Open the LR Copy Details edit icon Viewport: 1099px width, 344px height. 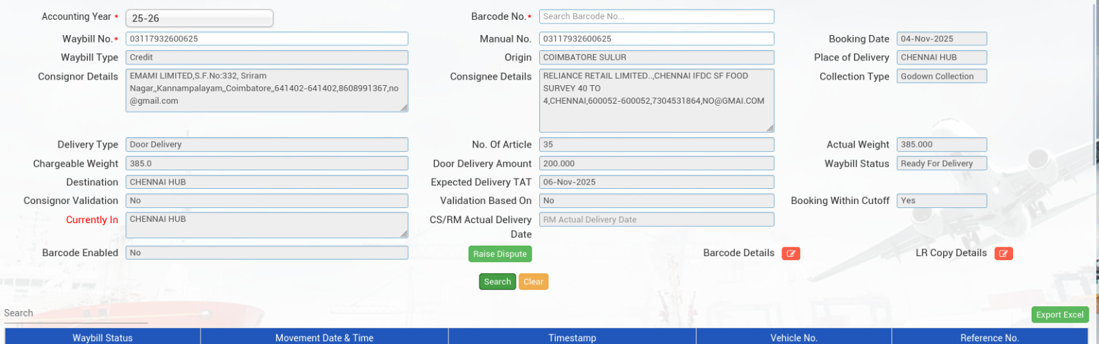(1003, 253)
